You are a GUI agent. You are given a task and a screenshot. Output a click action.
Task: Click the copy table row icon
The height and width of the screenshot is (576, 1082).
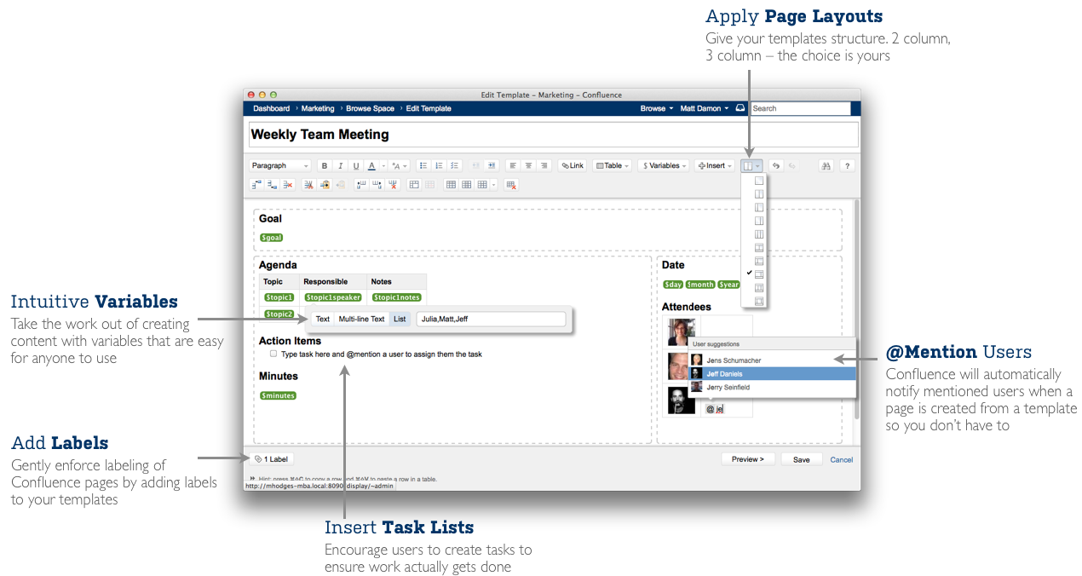tap(325, 185)
